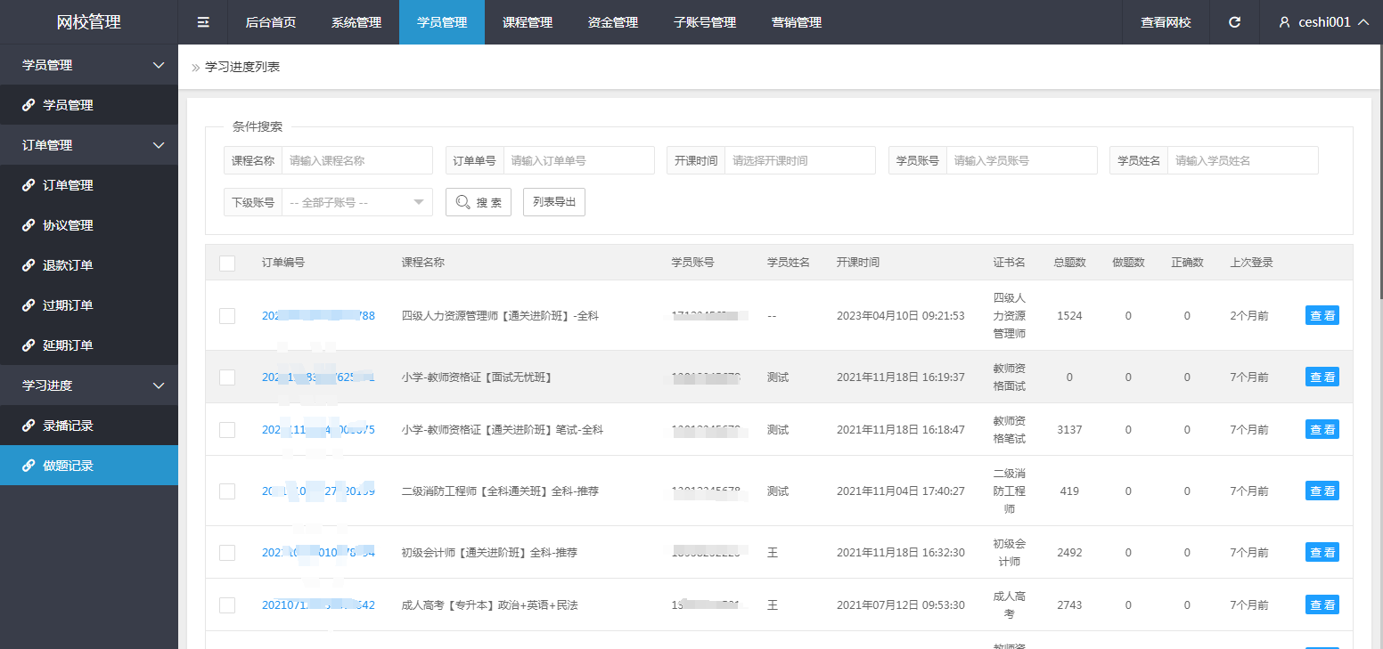Check the row for 小学-教师资格证【面试无忧班】
The width and height of the screenshot is (1383, 649).
(227, 377)
